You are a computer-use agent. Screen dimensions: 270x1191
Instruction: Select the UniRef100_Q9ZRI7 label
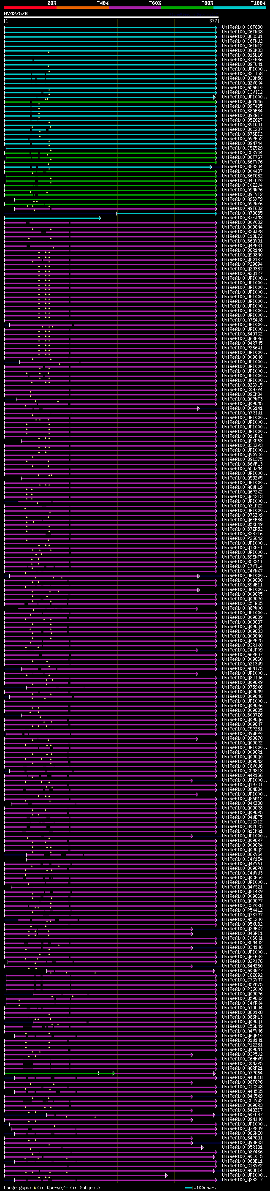(x=242, y=116)
